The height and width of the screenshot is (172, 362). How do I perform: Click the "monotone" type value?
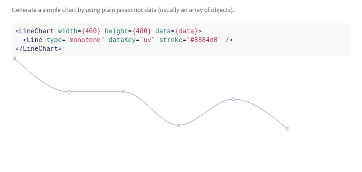click(x=85, y=40)
